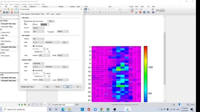
Task: Select 'Every' row mark radio button
Action: tap(33, 49)
